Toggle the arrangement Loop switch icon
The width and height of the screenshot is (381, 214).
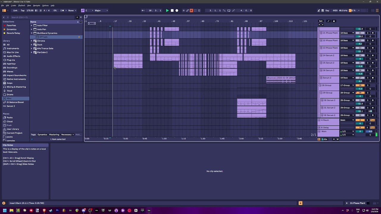[229, 10]
